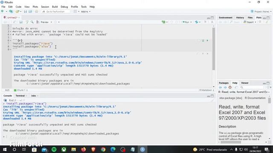Open the Project (None) dropdown
273x153 pixels.
point(261,11)
